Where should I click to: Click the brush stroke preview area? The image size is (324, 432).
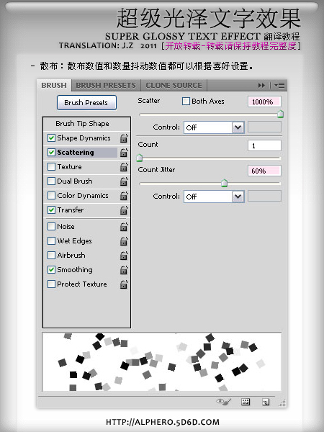162,361
